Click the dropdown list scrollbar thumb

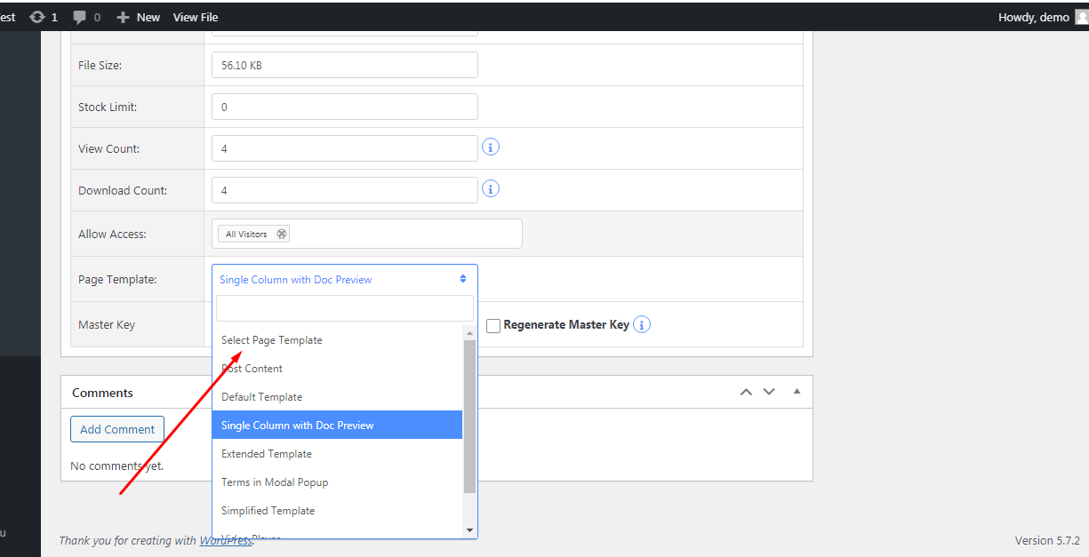(470, 416)
